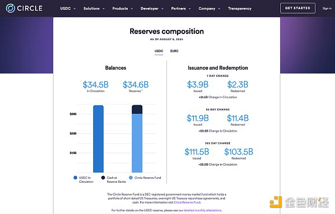Click the golden Jinse Finance watermark logo
Screen dimensions: 335x214
click(276, 202)
